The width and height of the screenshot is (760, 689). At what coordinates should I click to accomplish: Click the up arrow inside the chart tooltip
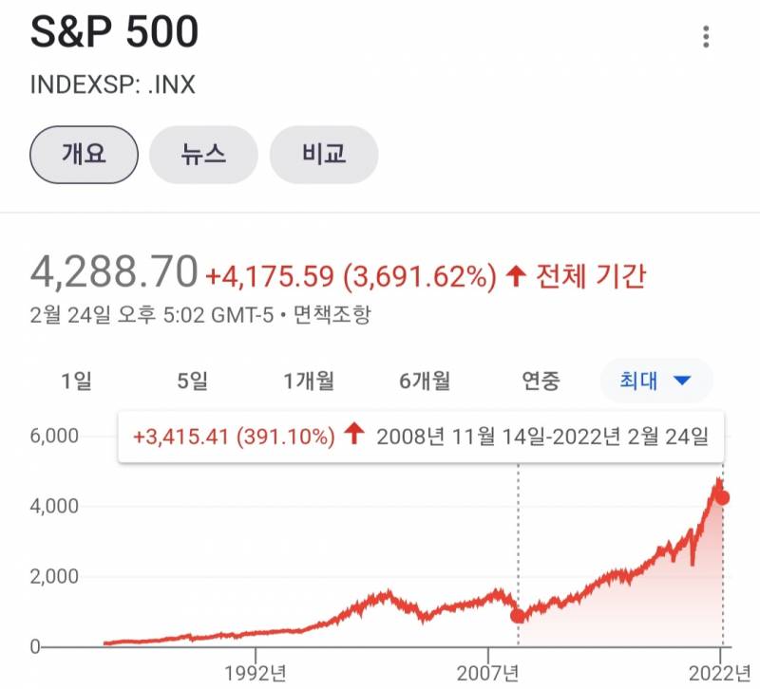352,438
